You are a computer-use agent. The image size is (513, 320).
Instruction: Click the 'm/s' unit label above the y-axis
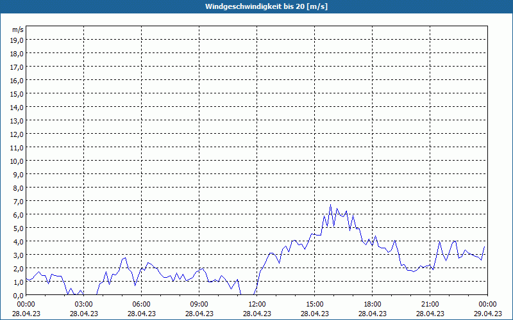pyautogui.click(x=17, y=29)
